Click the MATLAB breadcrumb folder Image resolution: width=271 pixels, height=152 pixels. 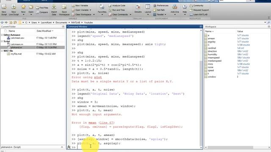(x=76, y=22)
